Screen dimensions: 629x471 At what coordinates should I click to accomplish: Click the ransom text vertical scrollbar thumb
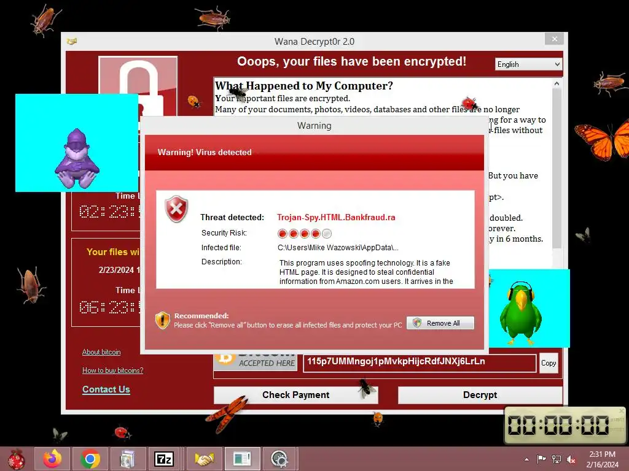(x=557, y=168)
